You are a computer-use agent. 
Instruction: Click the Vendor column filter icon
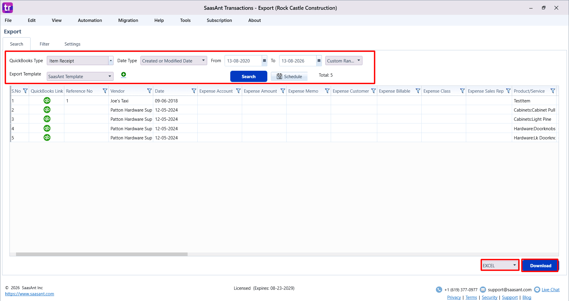149,91
